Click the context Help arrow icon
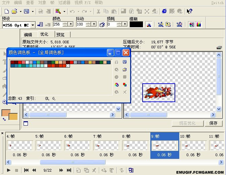226x175 pixels. pyautogui.click(x=189, y=11)
